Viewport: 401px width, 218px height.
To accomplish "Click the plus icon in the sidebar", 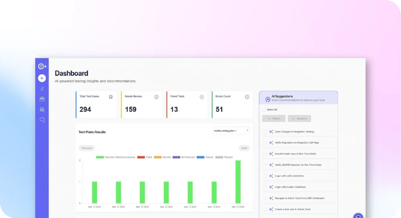I will pos(42,78).
